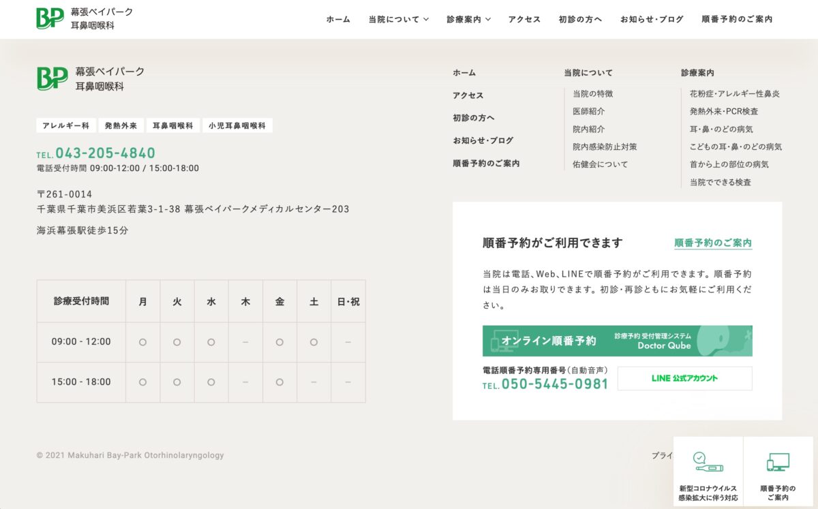Click the 土 column header in schedule
818x509 pixels.
(x=314, y=301)
